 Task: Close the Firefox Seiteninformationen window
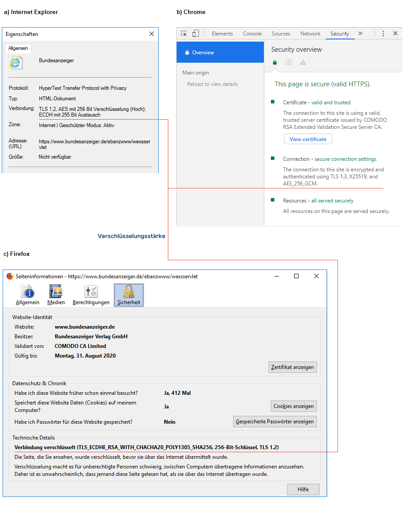(x=316, y=276)
